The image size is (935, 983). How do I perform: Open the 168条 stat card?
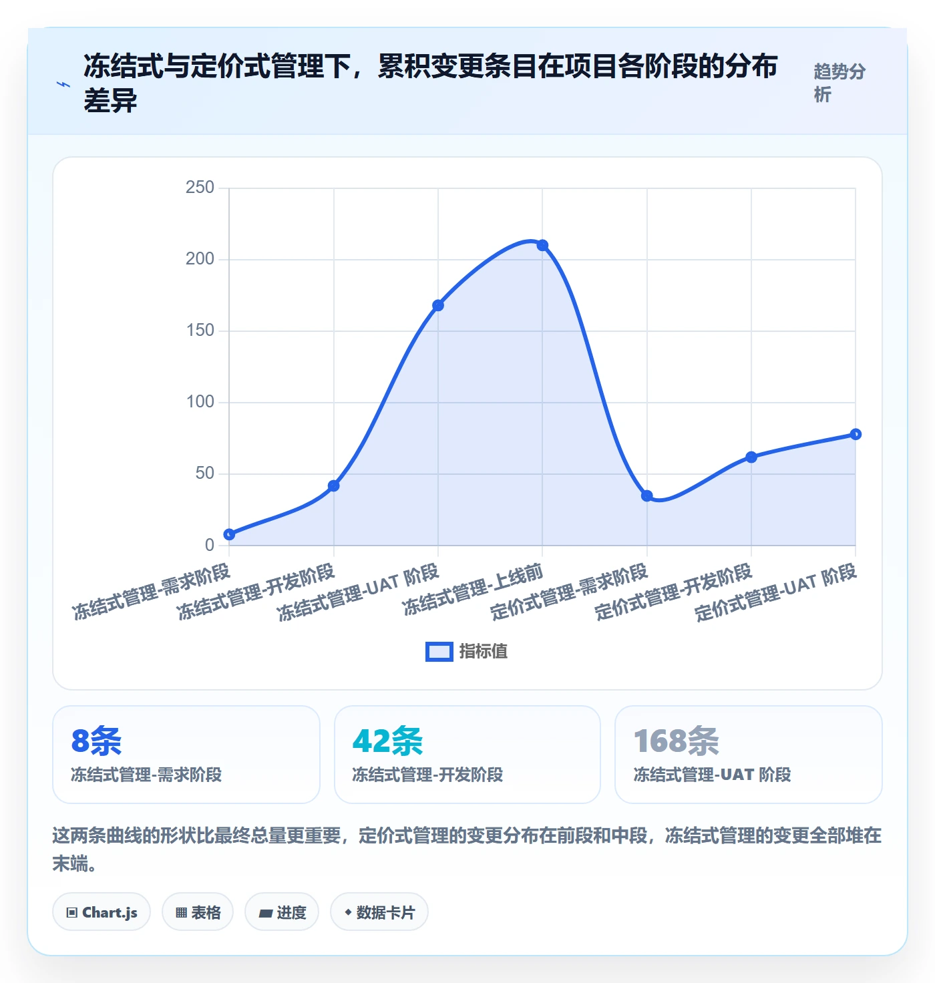[x=749, y=755]
